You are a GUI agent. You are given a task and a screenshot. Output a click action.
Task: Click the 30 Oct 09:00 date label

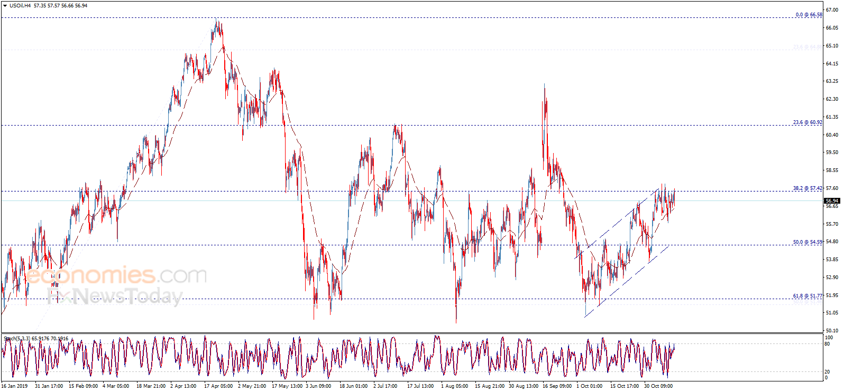[658, 386]
